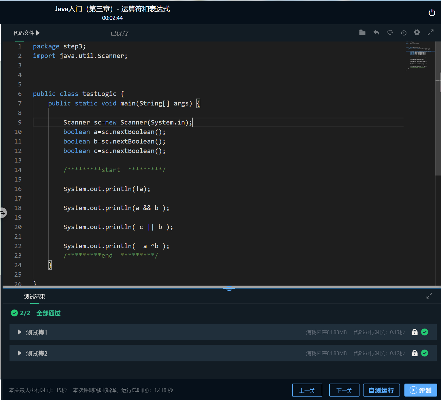
Task: Toggle the left sidebar arrow handle
Action: (3, 213)
